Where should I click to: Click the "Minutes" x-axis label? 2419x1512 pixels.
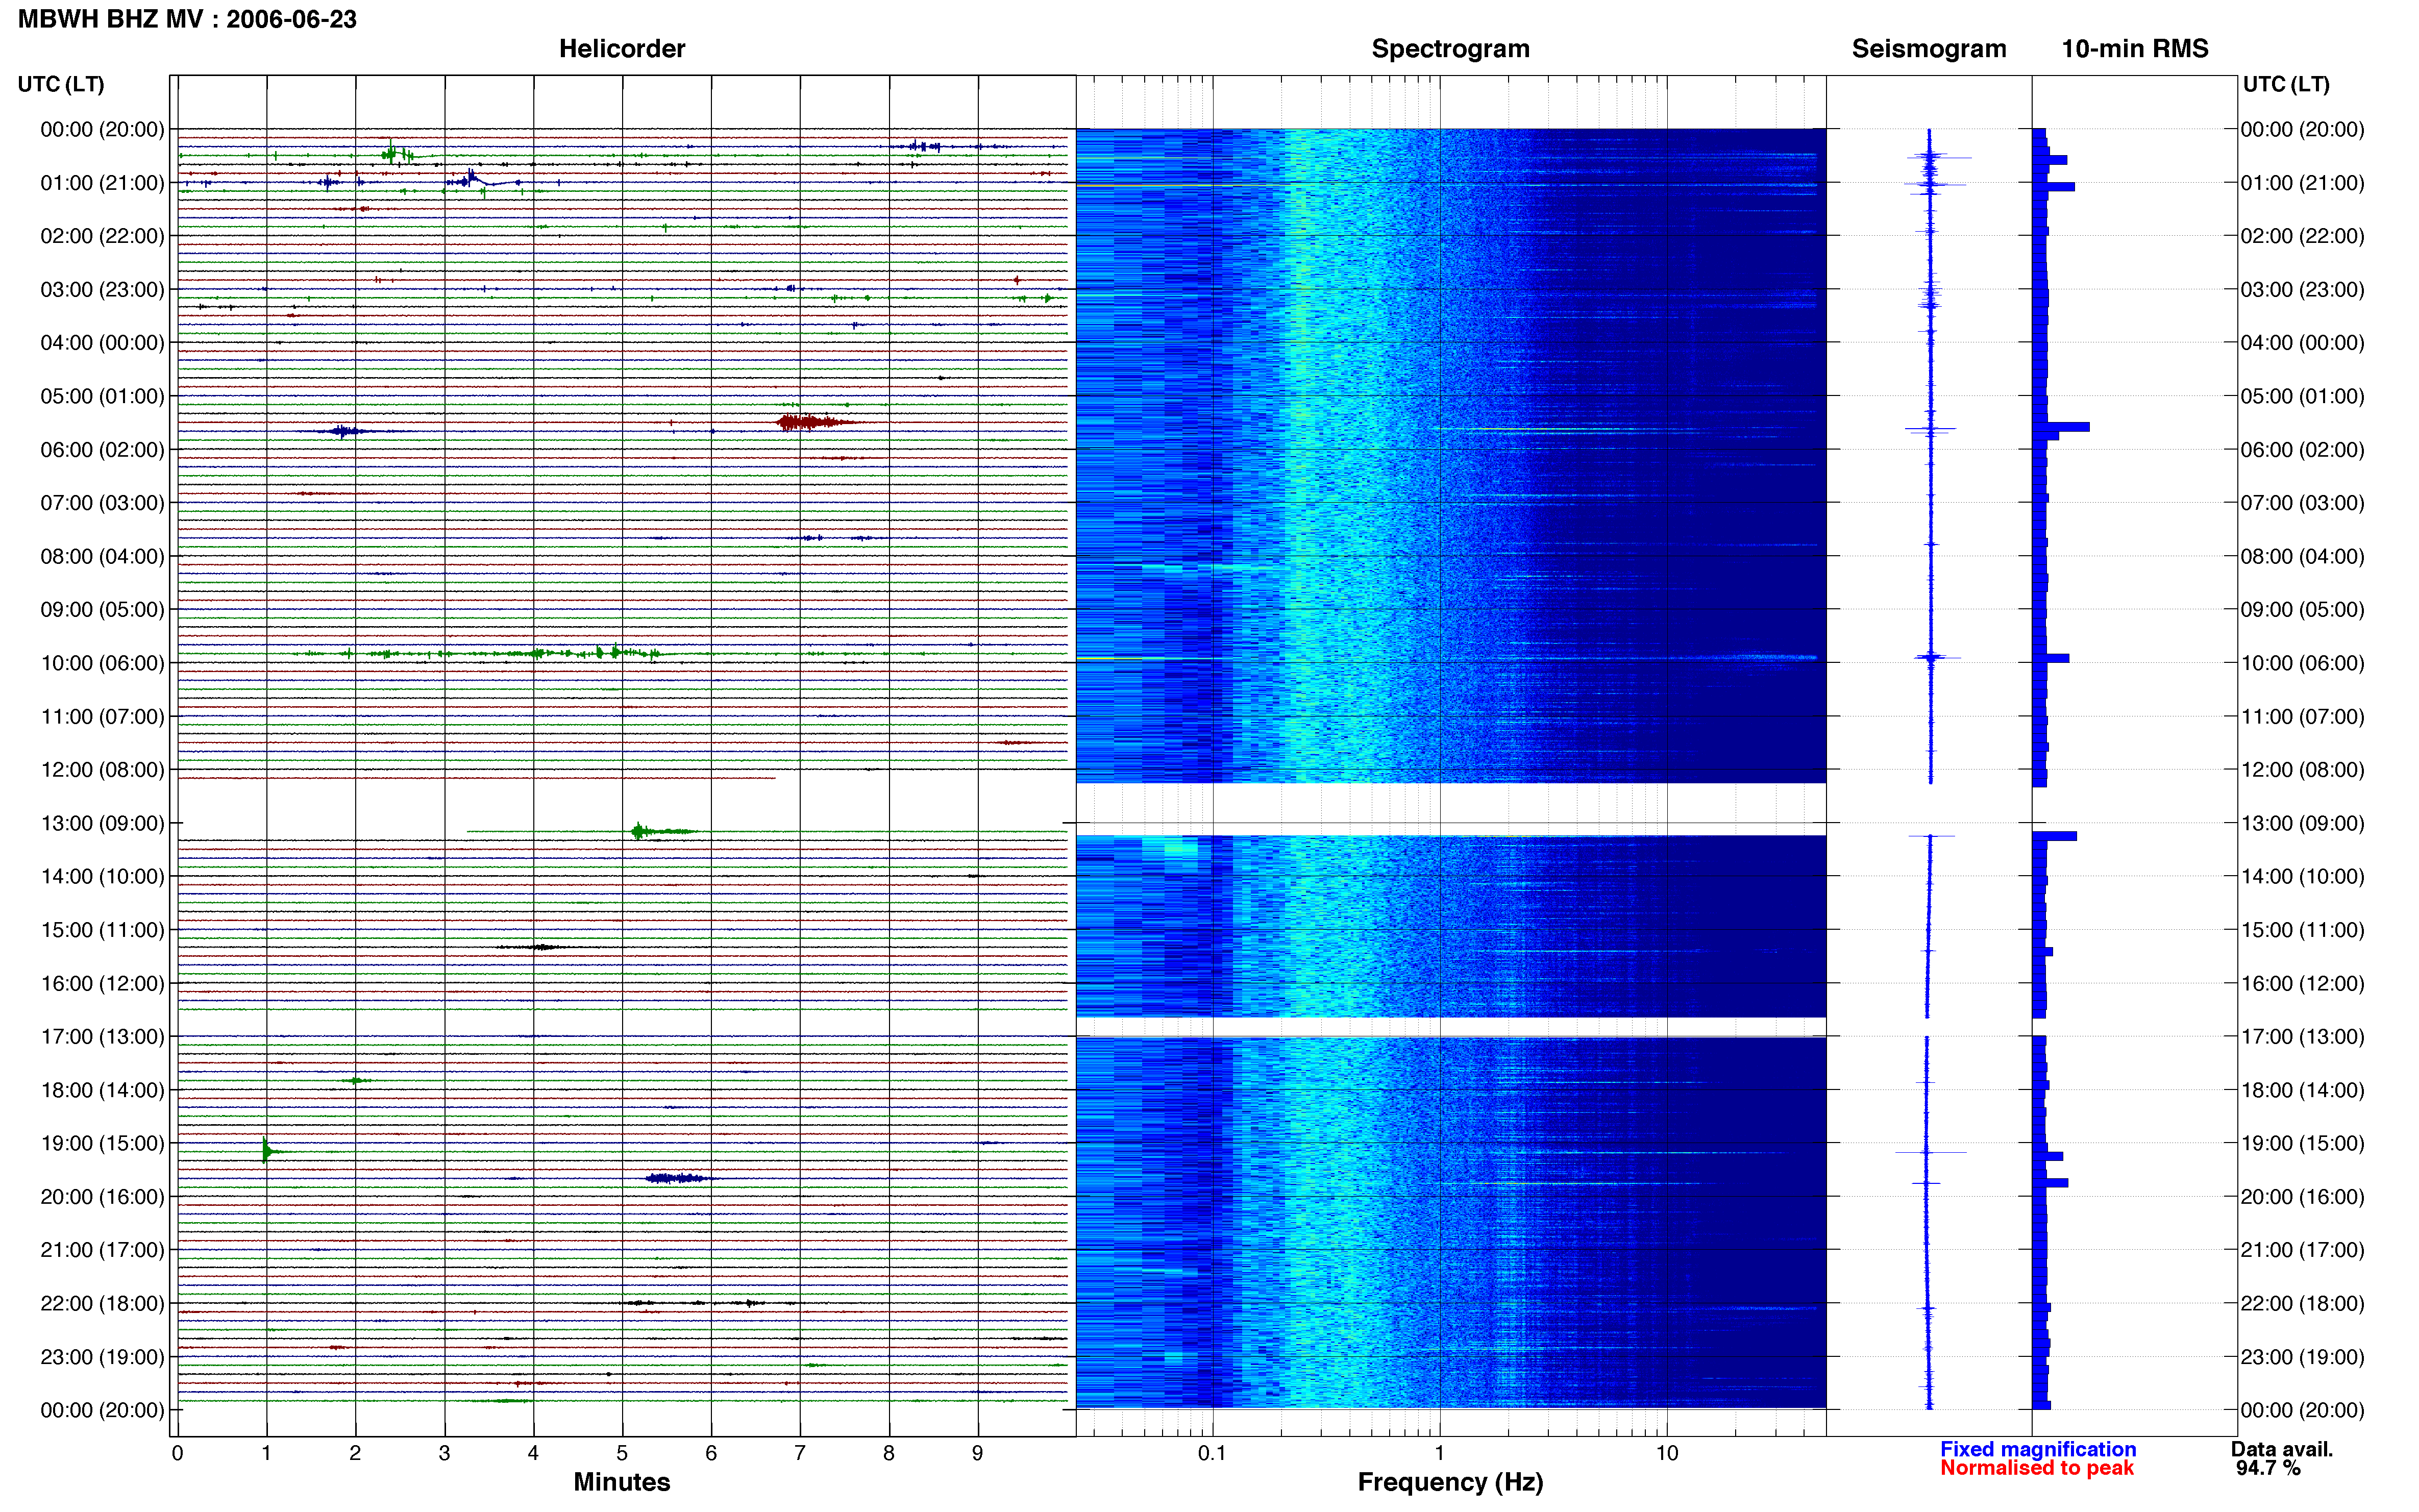point(622,1482)
